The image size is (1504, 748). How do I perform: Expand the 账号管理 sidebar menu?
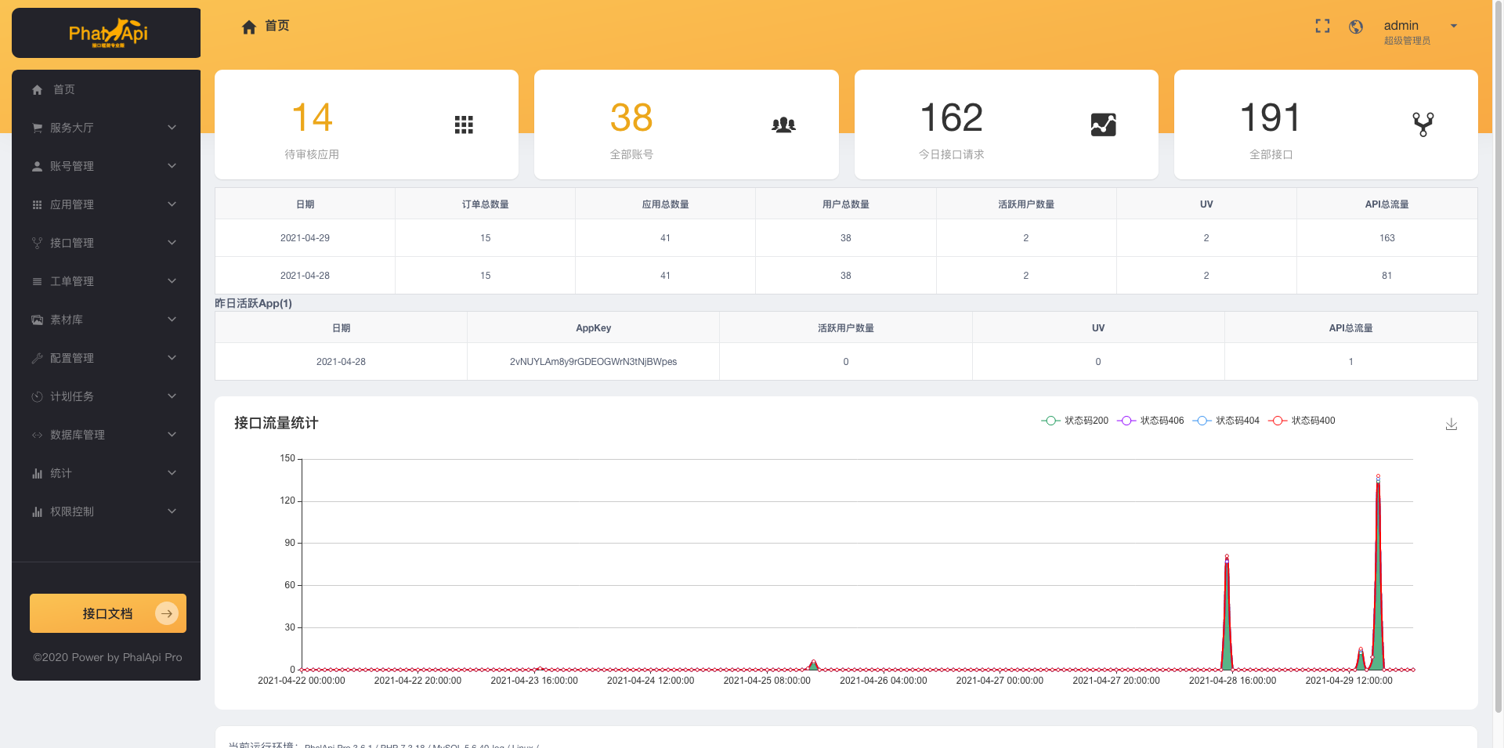pyautogui.click(x=106, y=166)
